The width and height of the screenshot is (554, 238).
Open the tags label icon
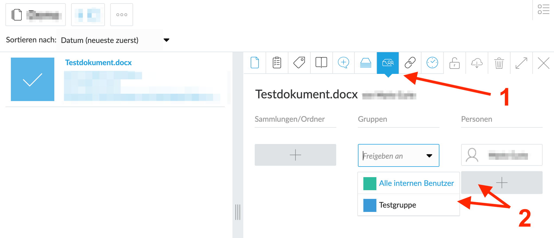pos(299,63)
